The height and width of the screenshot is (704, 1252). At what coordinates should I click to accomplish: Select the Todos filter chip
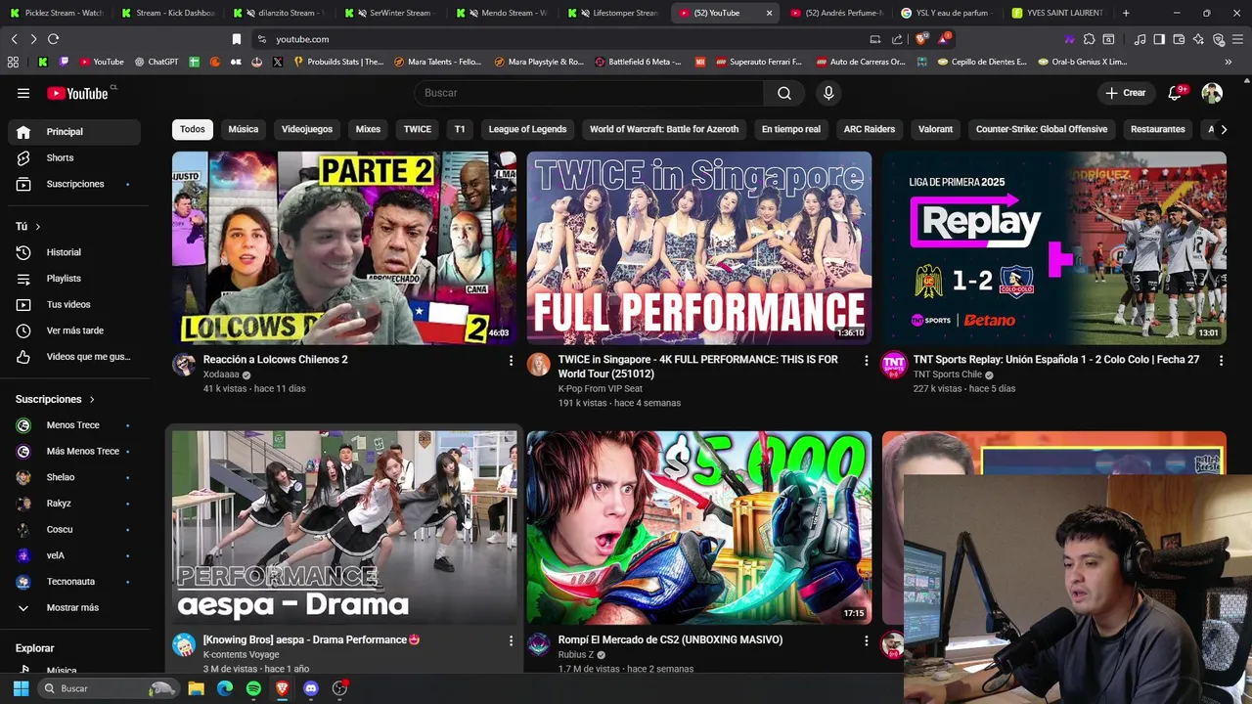click(x=193, y=129)
